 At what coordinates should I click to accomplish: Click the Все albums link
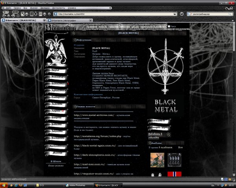(180, 147)
